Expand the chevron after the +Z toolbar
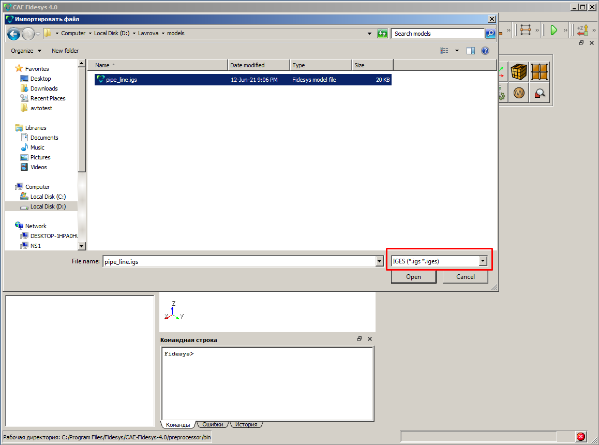 [594, 30]
